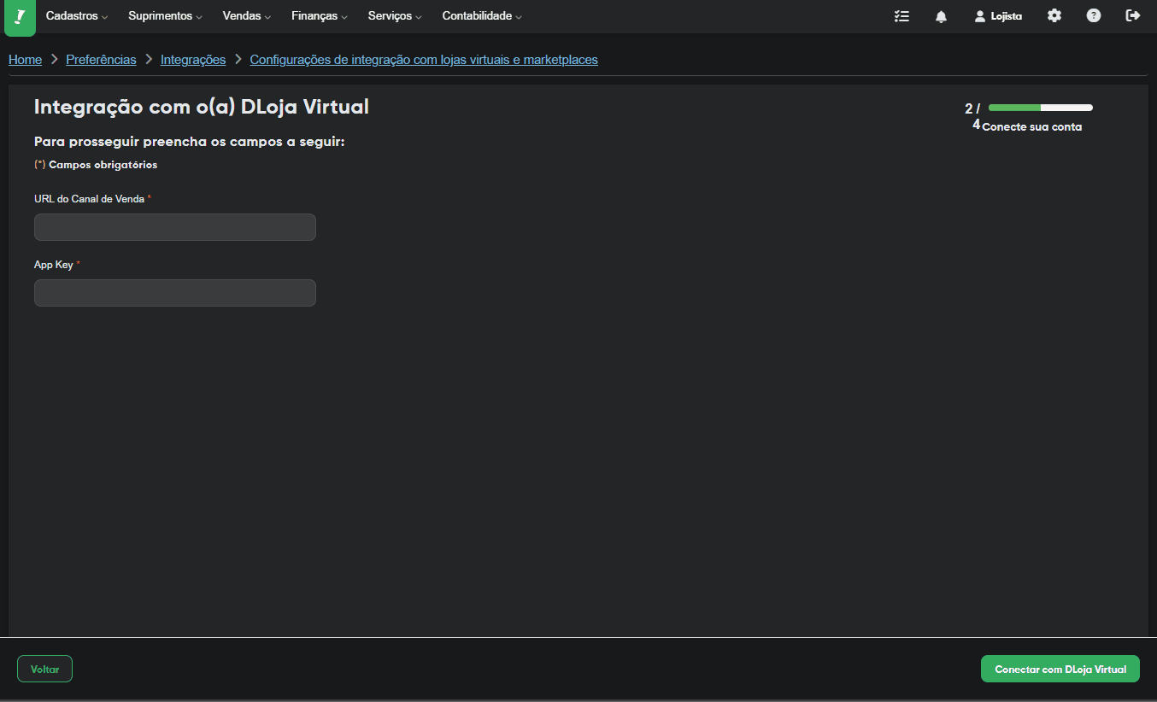The image size is (1157, 702).
Task: Expand the Suprimentos menu
Action: click(x=166, y=16)
